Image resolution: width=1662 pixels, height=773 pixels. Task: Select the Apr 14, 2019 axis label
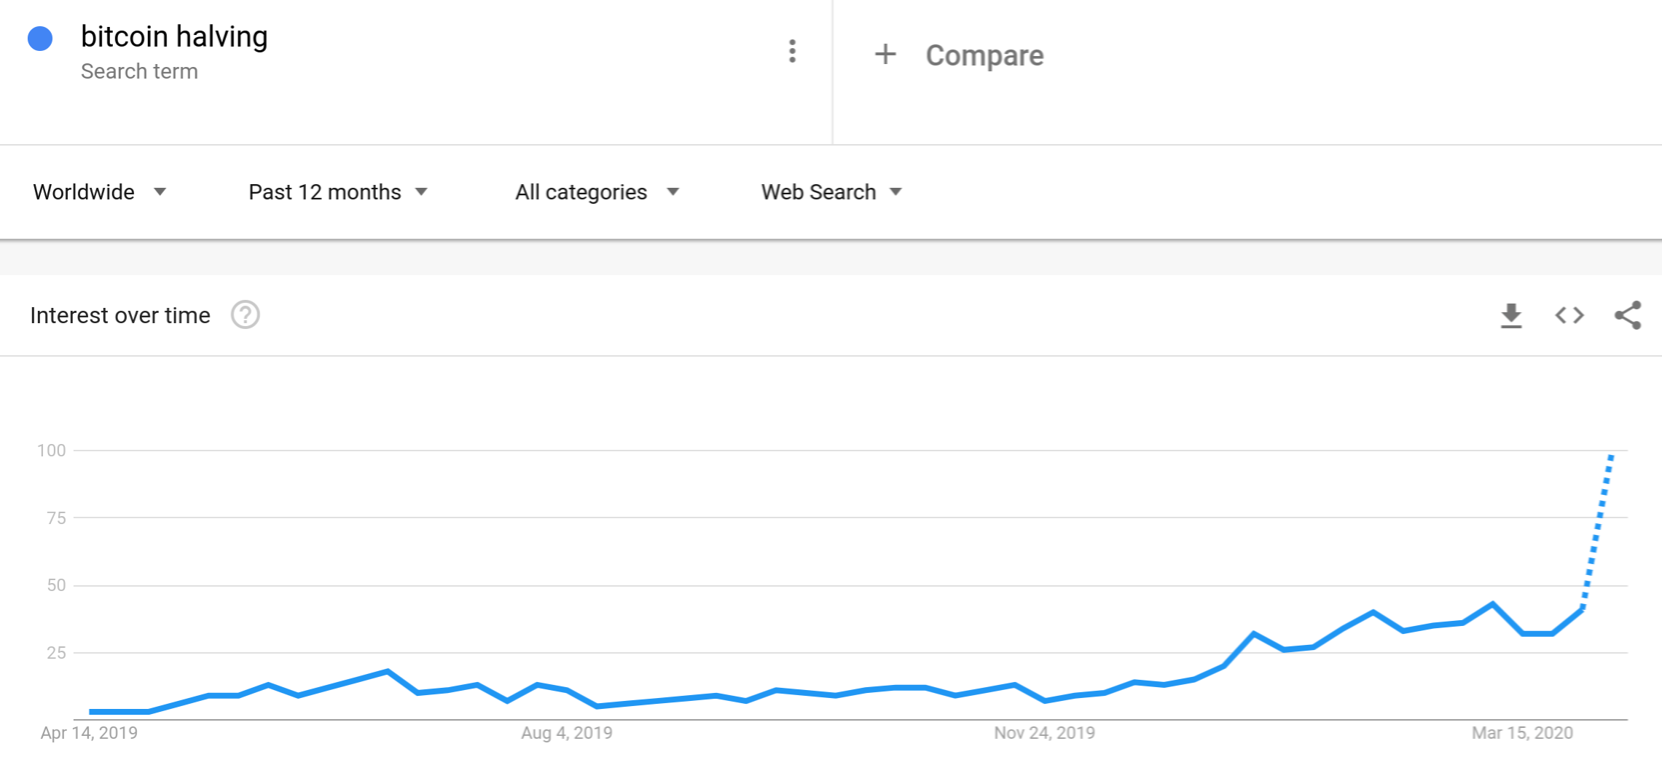[89, 733]
